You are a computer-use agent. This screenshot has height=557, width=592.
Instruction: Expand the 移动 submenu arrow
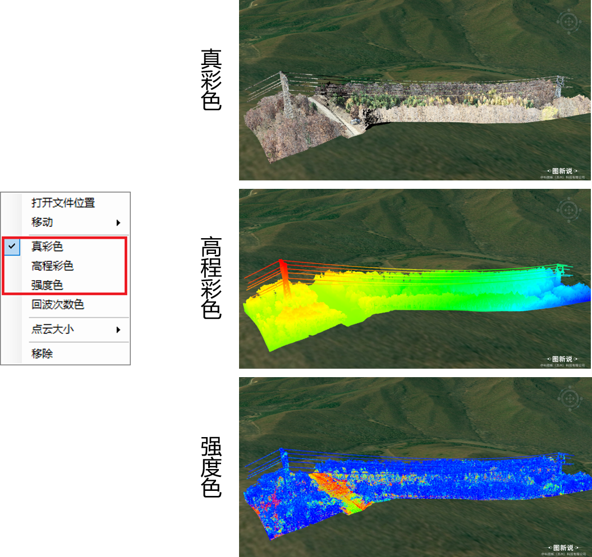pos(118,222)
